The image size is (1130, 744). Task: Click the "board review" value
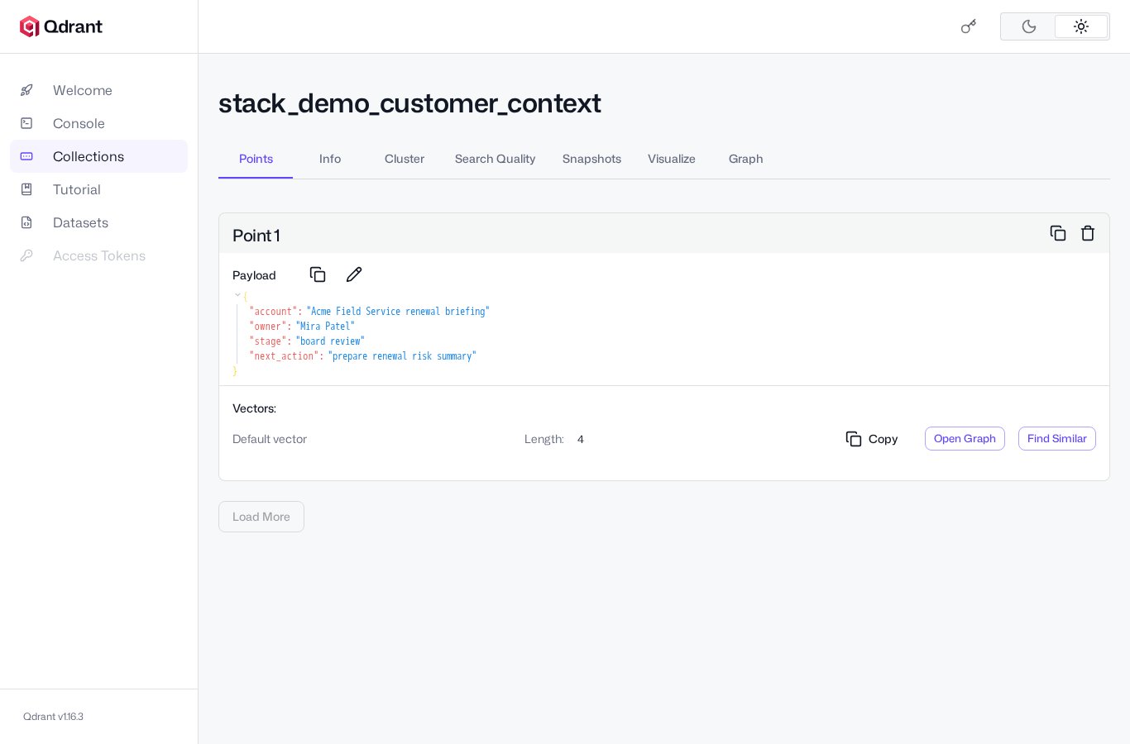pyautogui.click(x=330, y=341)
